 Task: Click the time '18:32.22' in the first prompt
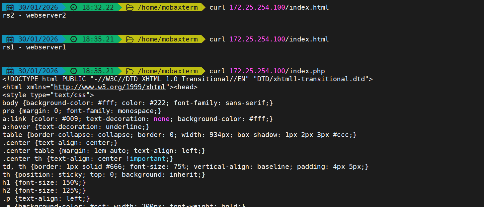[x=98, y=7]
